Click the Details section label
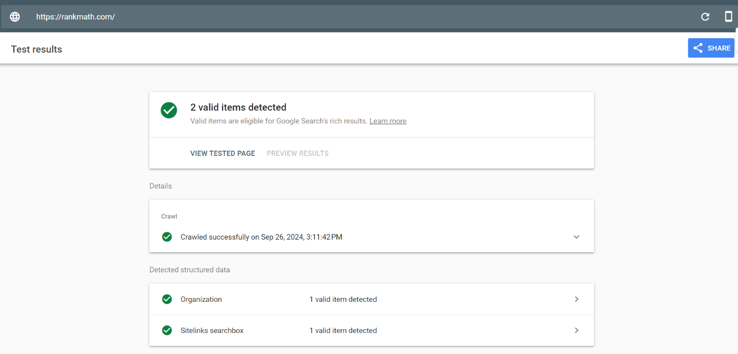738x354 pixels. (x=160, y=186)
